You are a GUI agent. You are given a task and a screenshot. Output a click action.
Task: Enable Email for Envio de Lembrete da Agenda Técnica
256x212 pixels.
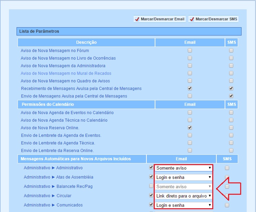[x=190, y=143]
